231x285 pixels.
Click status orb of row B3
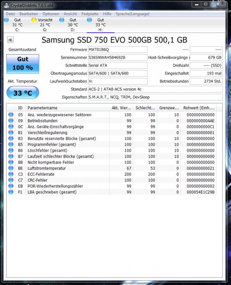pos(11,138)
